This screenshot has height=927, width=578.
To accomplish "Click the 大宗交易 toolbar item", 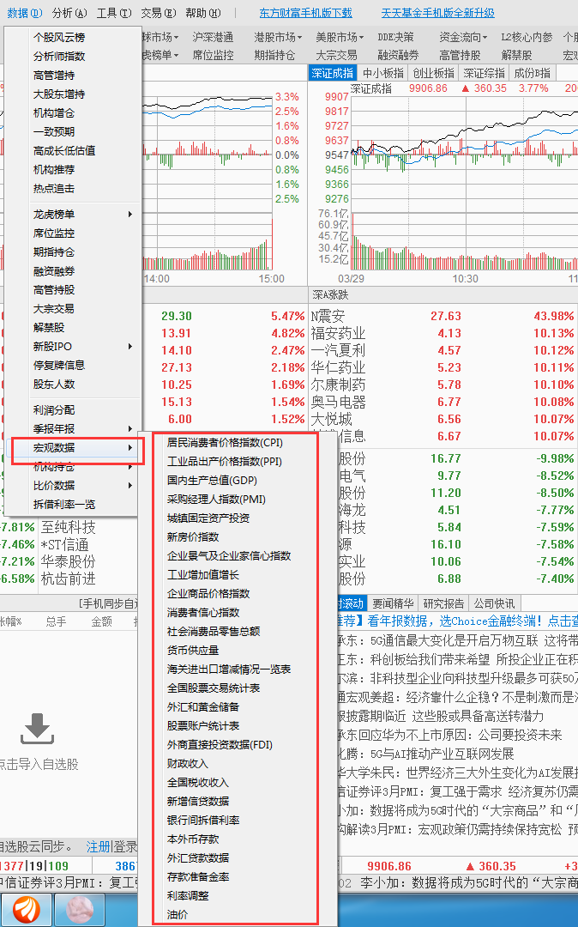I will (x=336, y=55).
